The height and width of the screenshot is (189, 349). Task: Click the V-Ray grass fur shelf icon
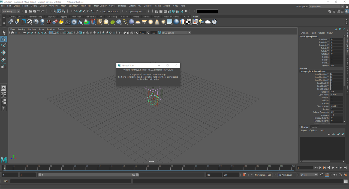112,22
